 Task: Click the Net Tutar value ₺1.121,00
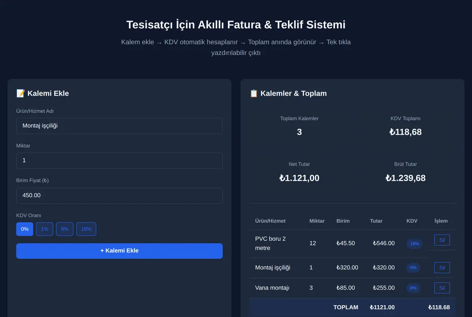(x=299, y=178)
